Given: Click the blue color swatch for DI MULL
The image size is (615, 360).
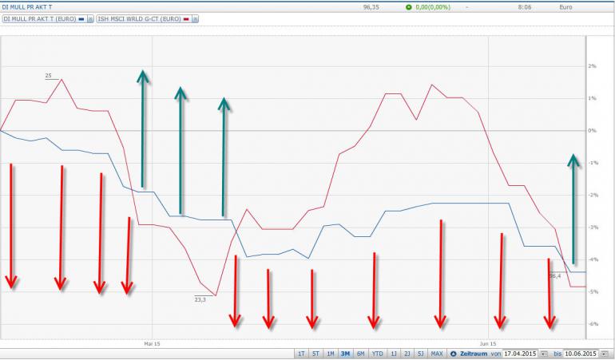Looking at the screenshot, I should pos(81,19).
